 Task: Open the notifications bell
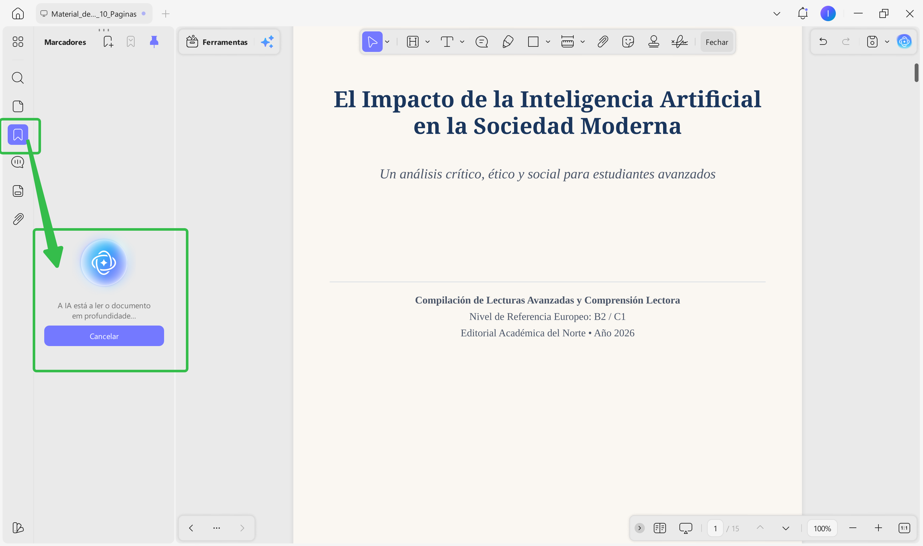pyautogui.click(x=802, y=13)
